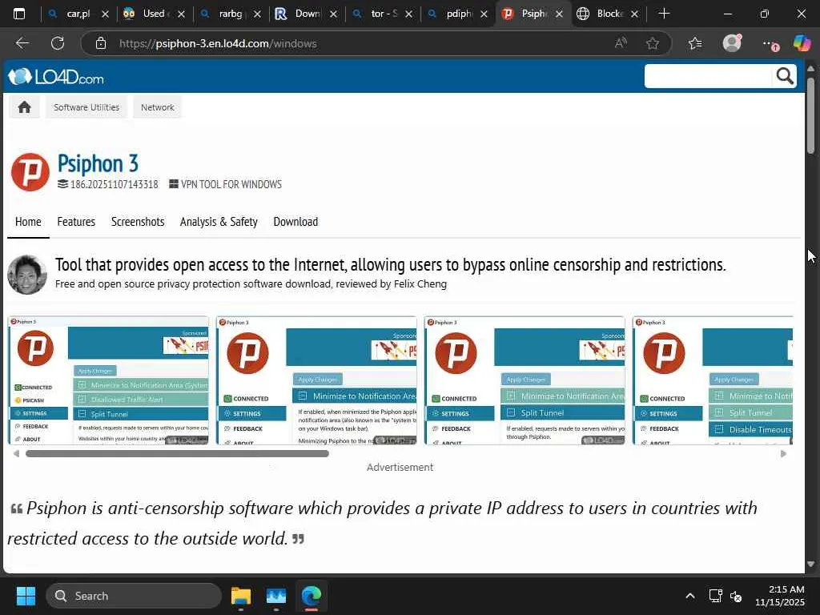Click the gallery scroll right arrow
Viewport: 820px width, 615px height.
click(783, 453)
